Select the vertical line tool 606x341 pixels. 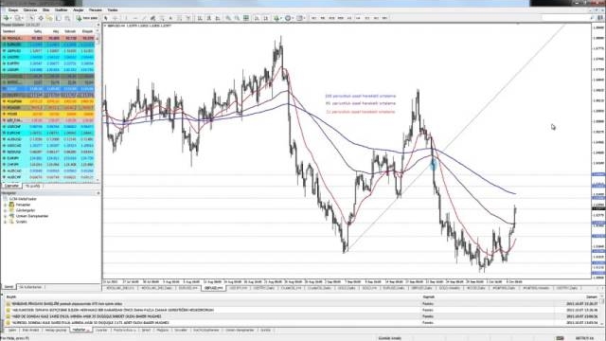click(126, 18)
